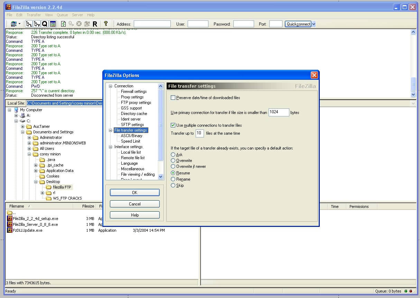Click the AucTamer folder icon
The height and width of the screenshot is (298, 420).
click(x=29, y=126)
